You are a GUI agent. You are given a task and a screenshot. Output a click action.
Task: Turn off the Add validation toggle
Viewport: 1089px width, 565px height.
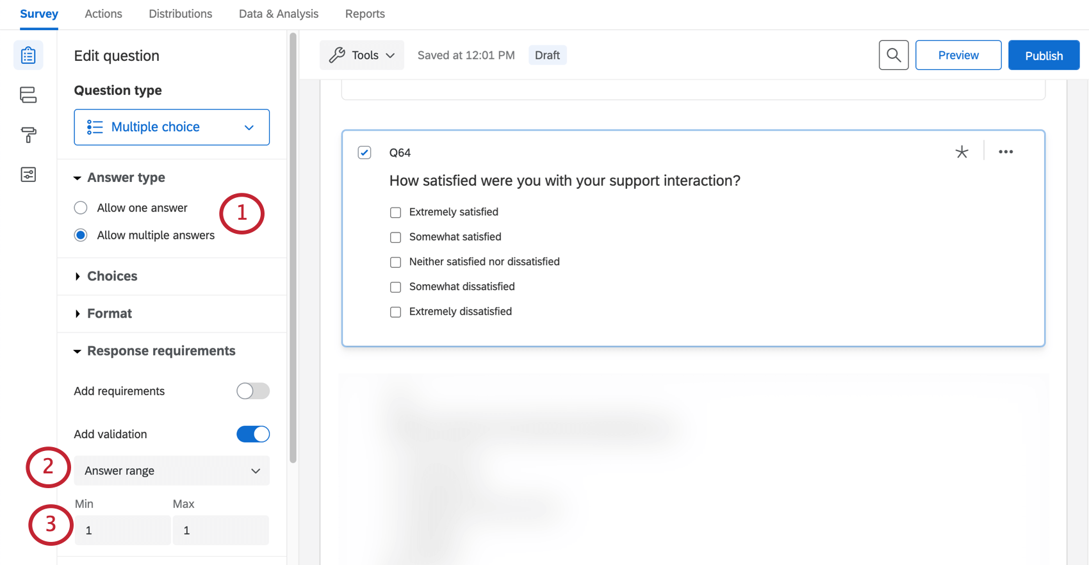[x=253, y=434]
